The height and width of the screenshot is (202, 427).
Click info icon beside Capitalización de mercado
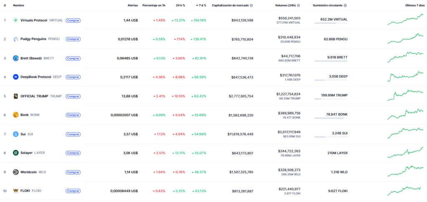coord(251,5)
